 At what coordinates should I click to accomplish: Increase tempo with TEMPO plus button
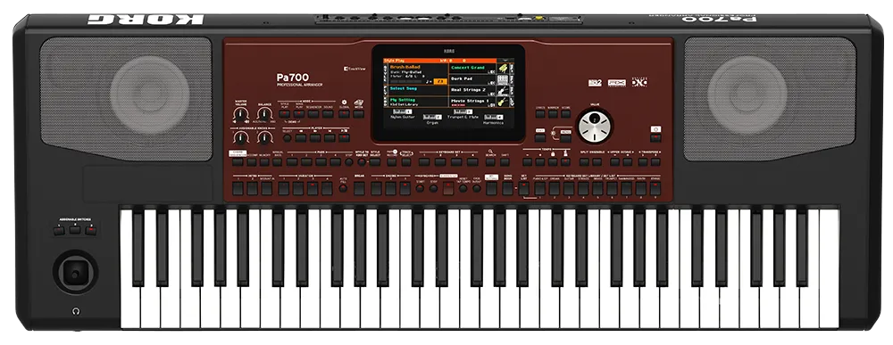540,162
